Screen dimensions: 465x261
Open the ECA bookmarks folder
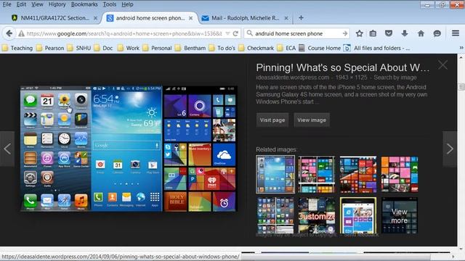pyautogui.click(x=287, y=48)
